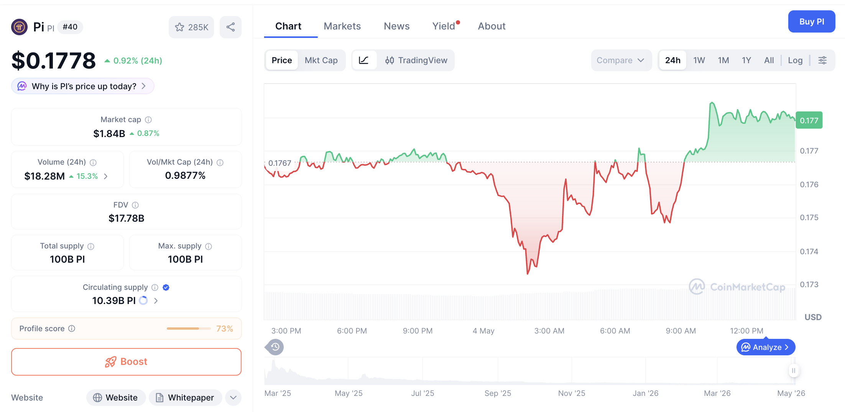This screenshot has height=412, width=845.
Task: Click the $0.1778 price text
Action: point(54,60)
